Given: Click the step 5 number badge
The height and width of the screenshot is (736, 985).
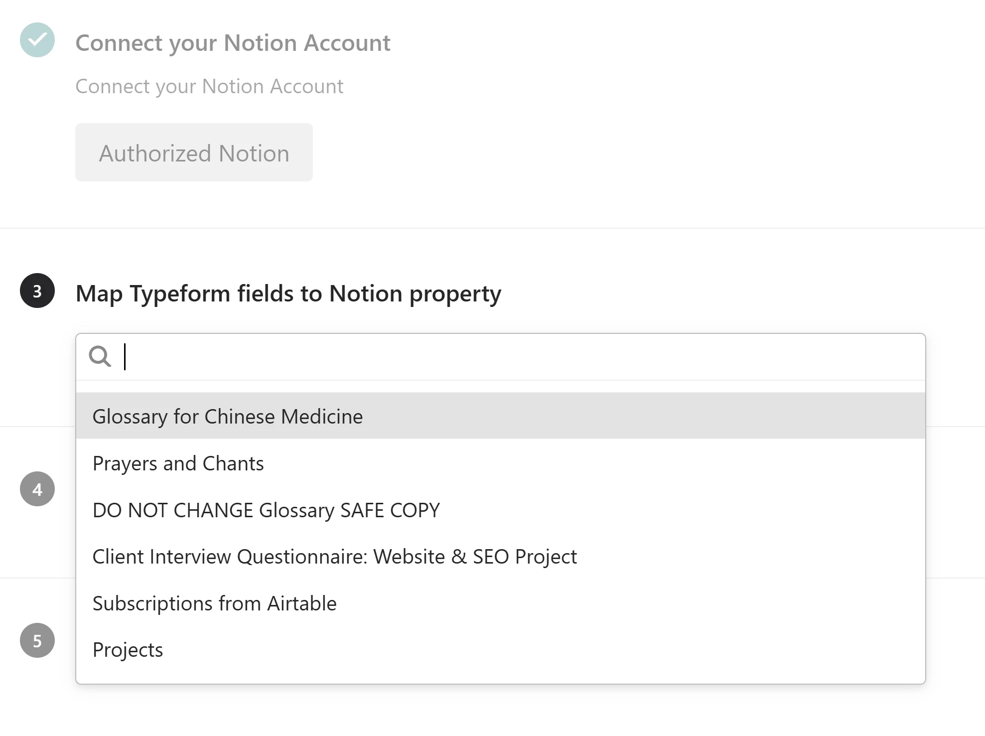Looking at the screenshot, I should coord(37,640).
